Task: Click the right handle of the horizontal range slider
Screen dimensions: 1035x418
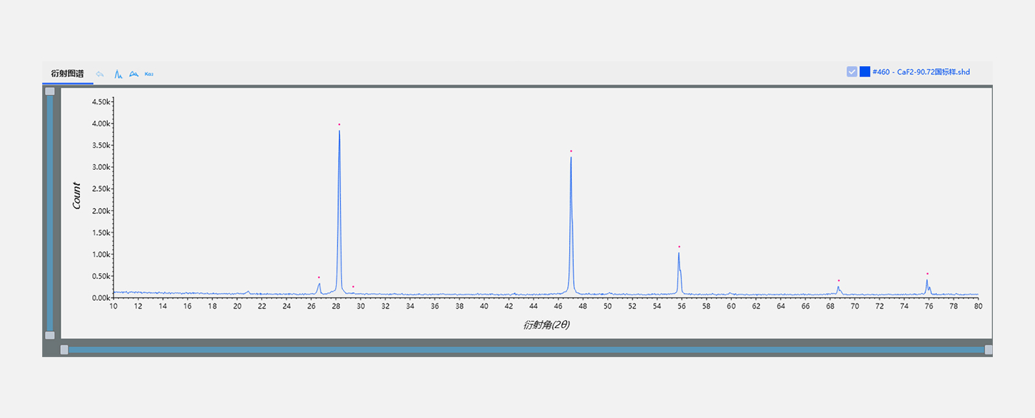Action: [x=988, y=350]
